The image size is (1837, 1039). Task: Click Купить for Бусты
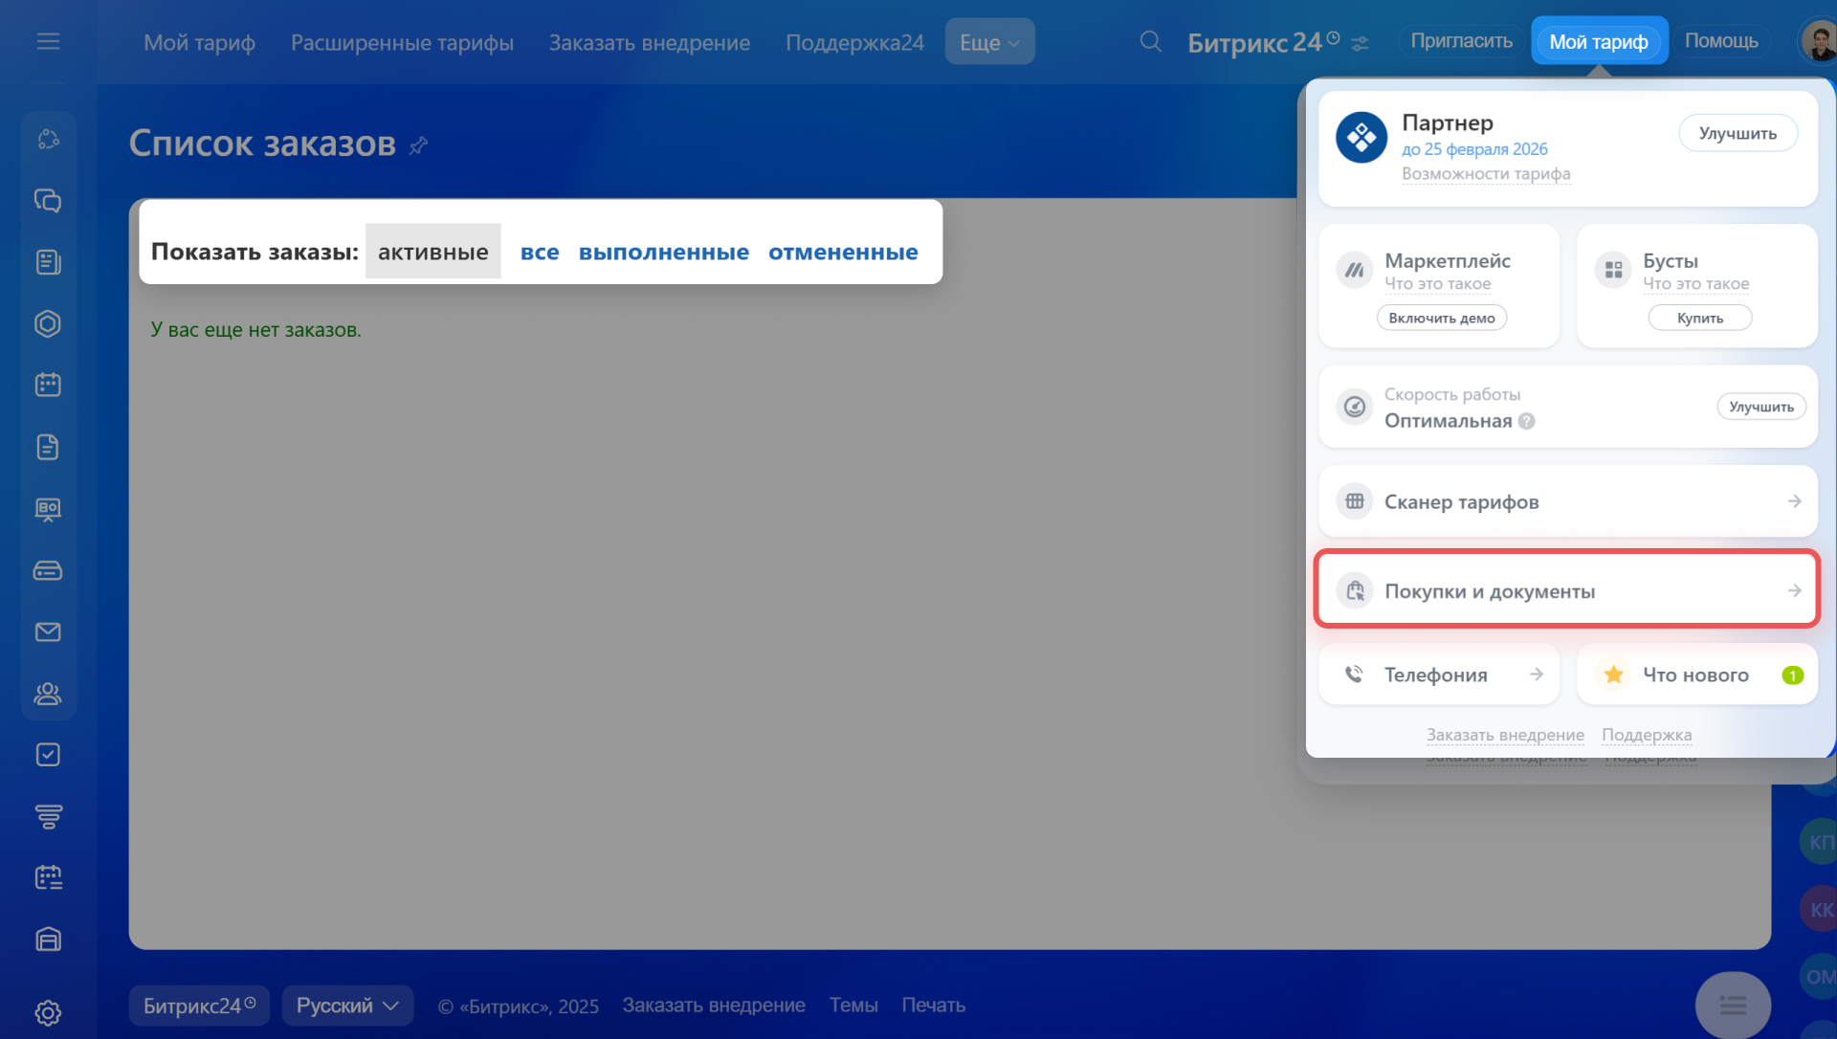(1699, 319)
